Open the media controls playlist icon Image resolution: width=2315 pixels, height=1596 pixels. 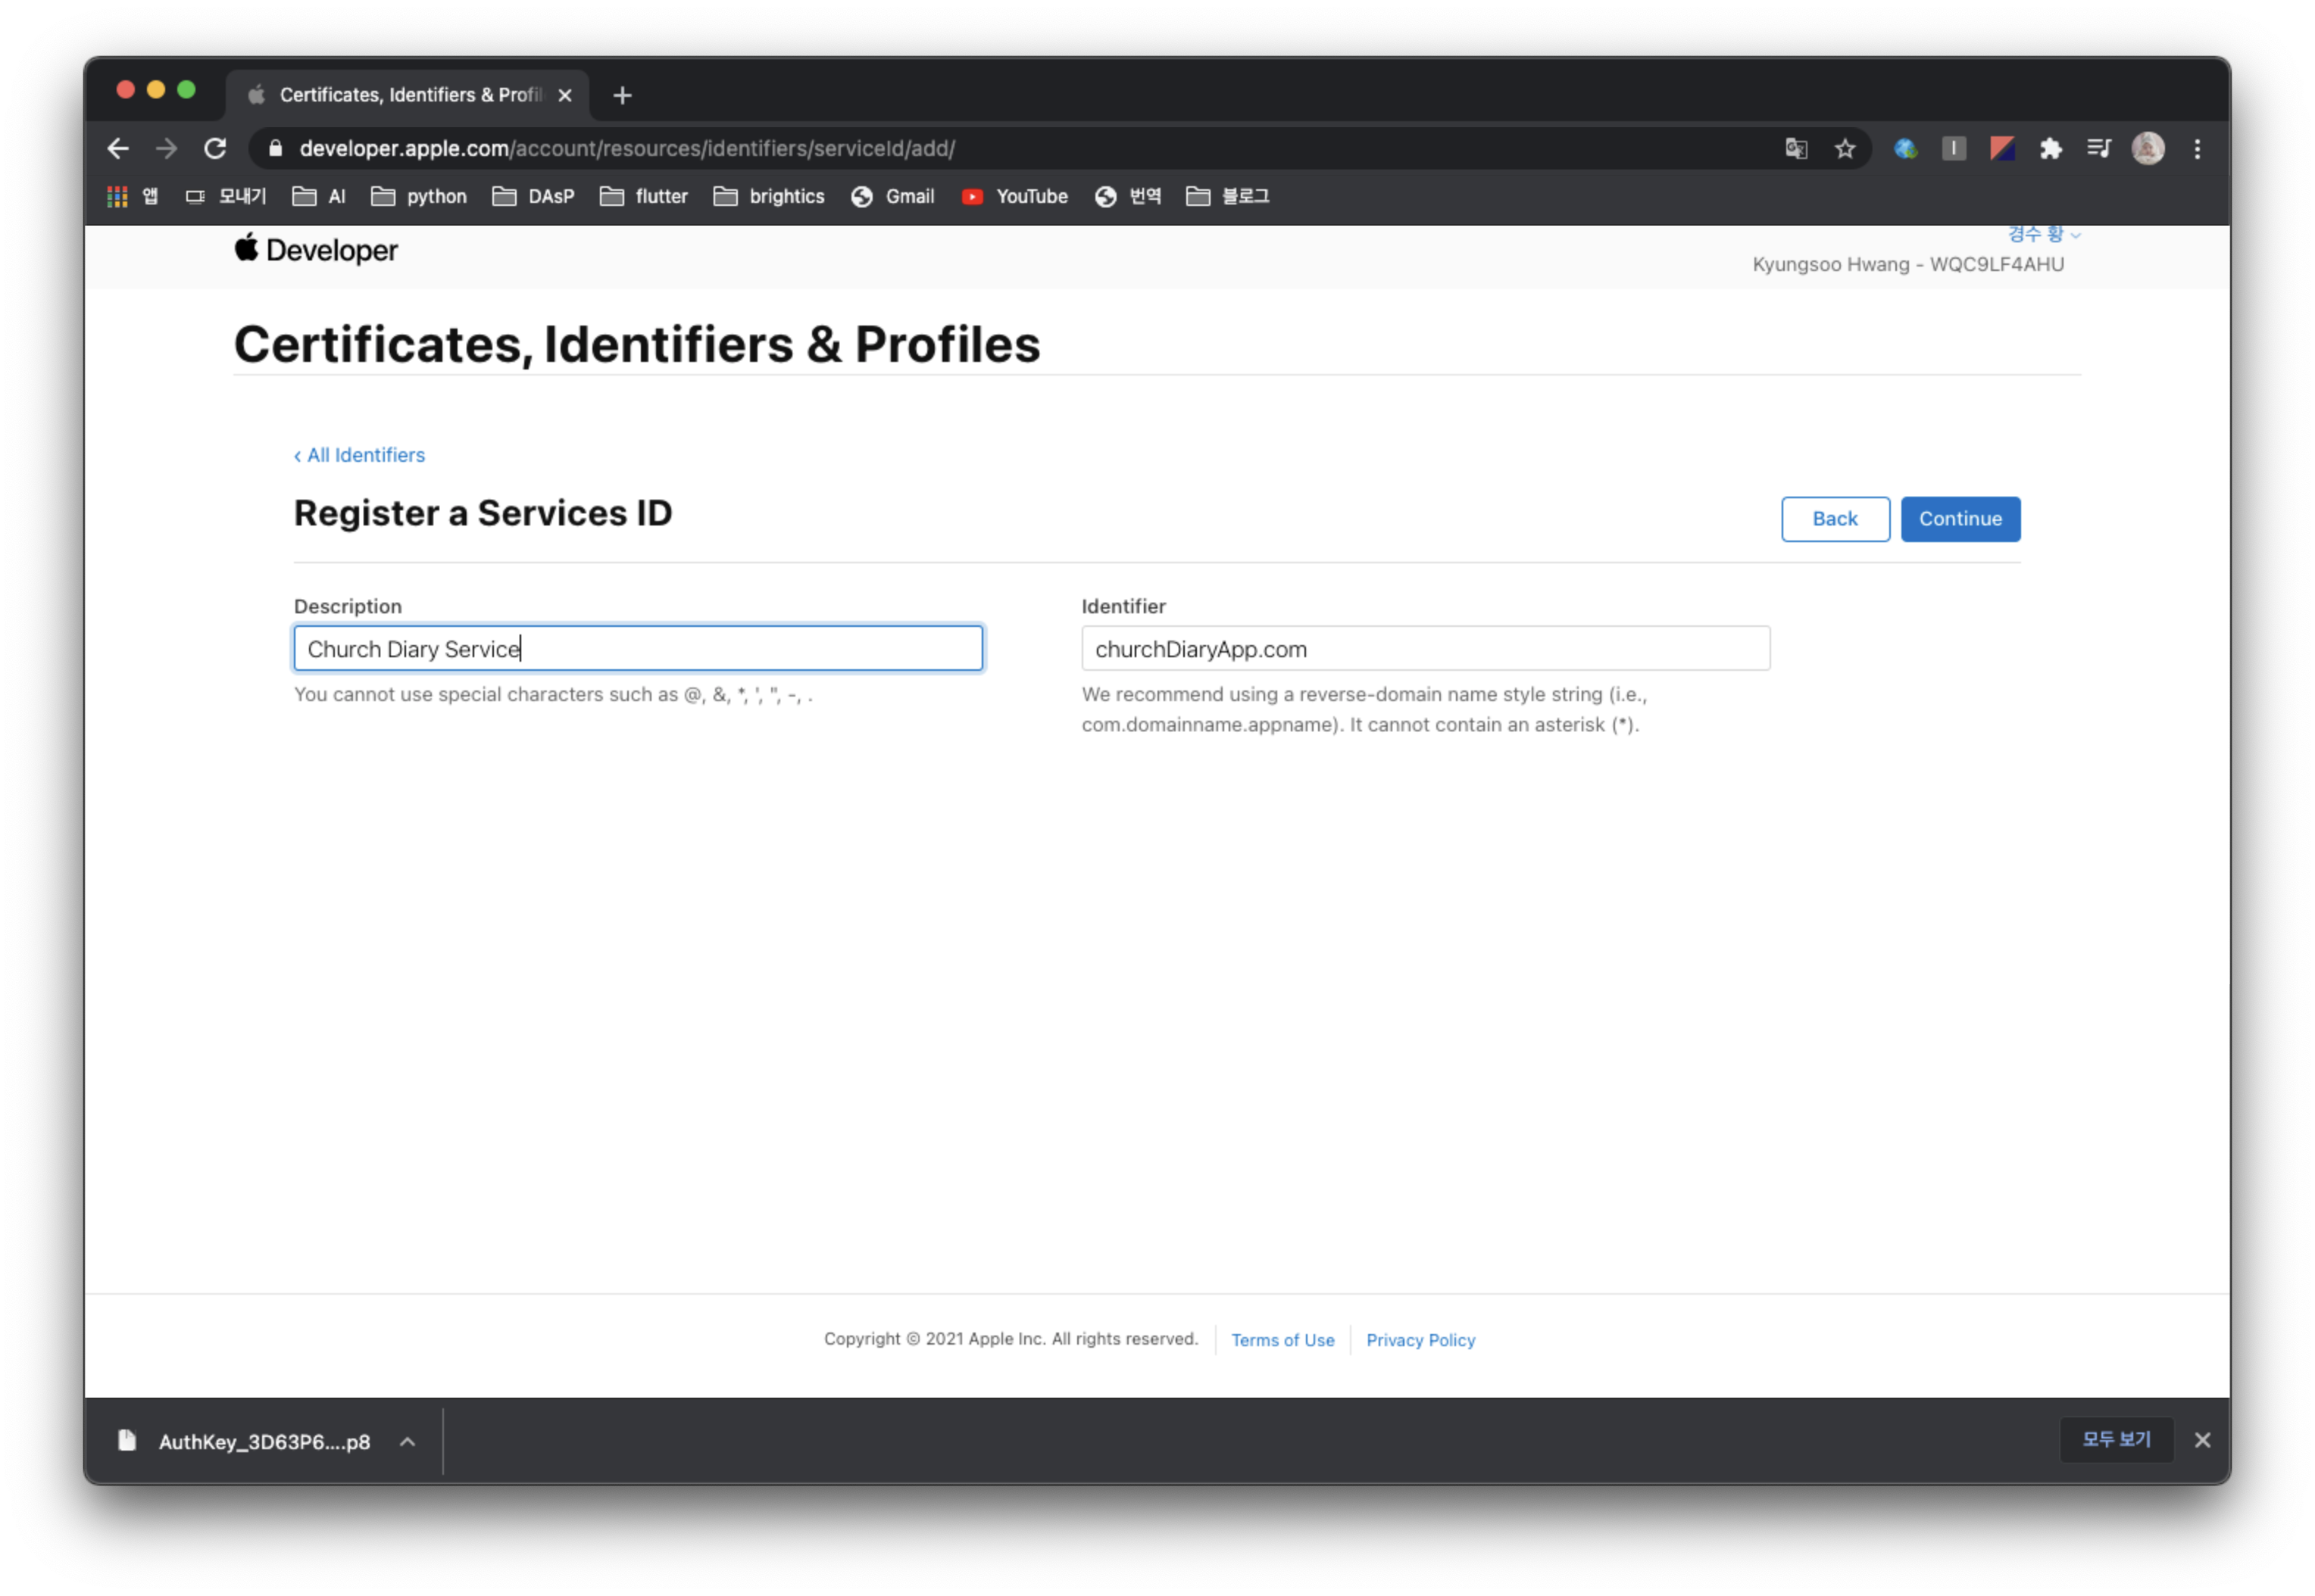click(x=2099, y=149)
